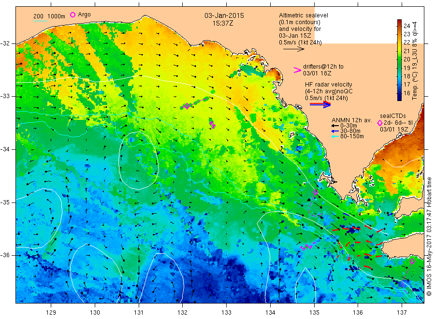Click the Argo legend label
435x319 pixels.
click(84, 14)
